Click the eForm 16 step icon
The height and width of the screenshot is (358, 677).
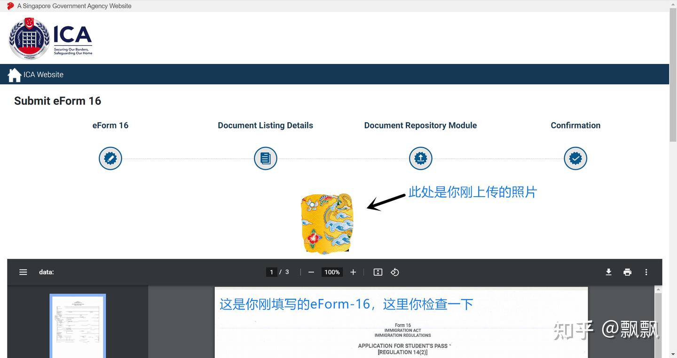110,159
